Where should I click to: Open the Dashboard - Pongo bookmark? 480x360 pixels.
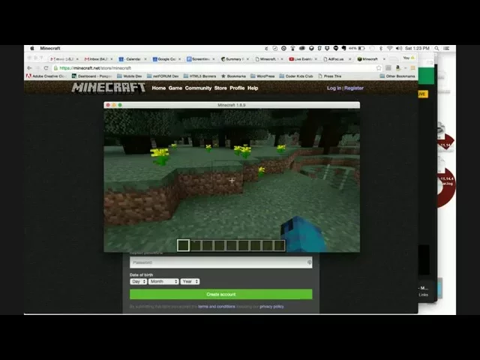click(91, 76)
